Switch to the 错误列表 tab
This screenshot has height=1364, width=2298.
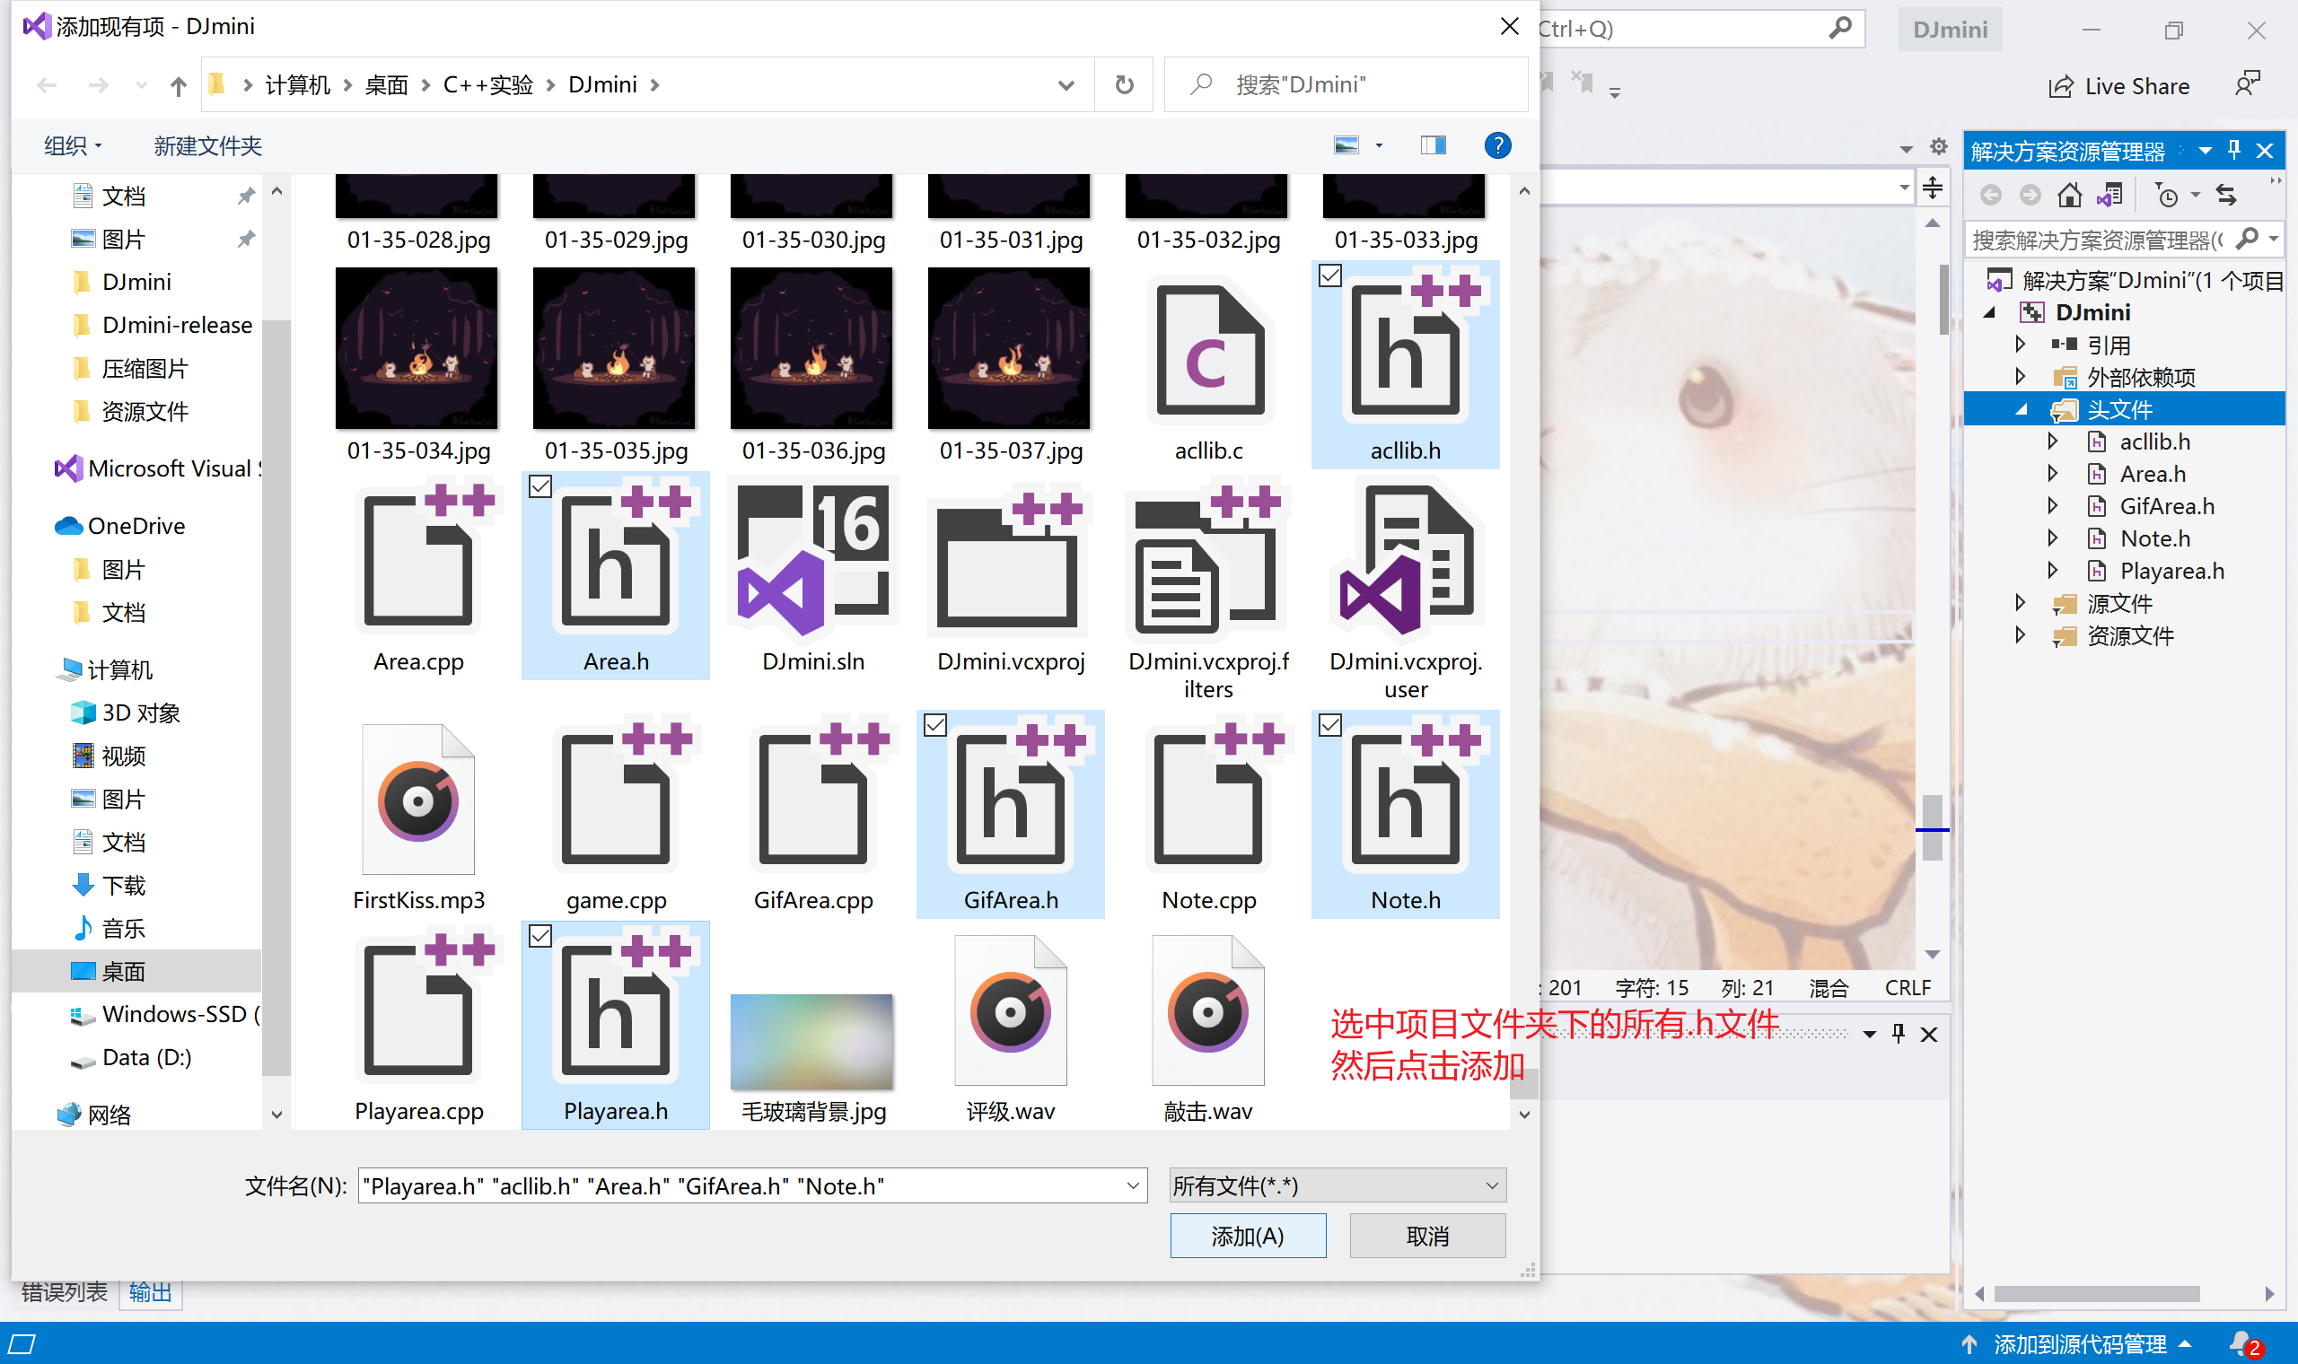pos(64,1291)
